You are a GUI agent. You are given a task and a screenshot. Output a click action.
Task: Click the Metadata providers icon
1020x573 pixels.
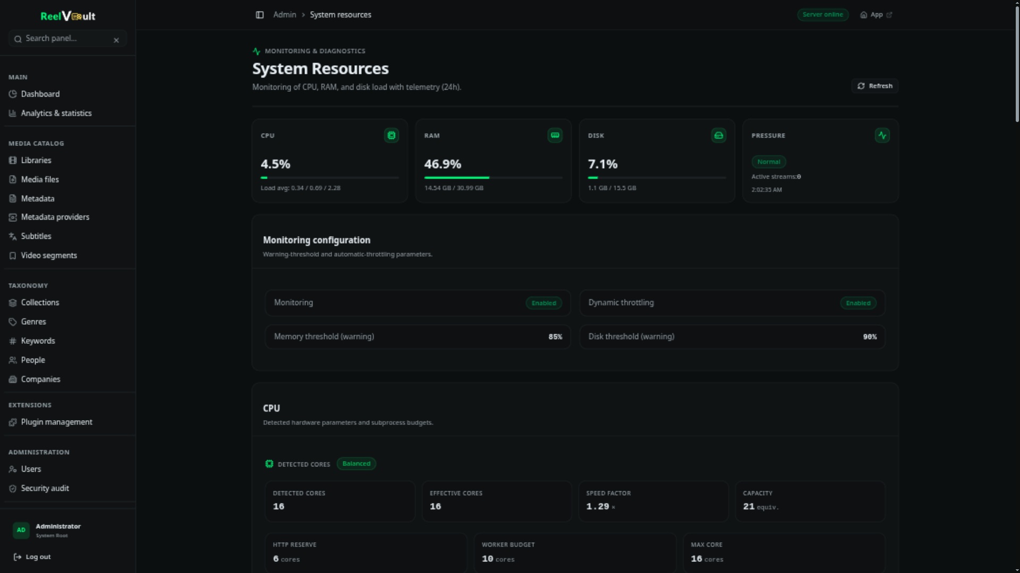[x=13, y=217]
